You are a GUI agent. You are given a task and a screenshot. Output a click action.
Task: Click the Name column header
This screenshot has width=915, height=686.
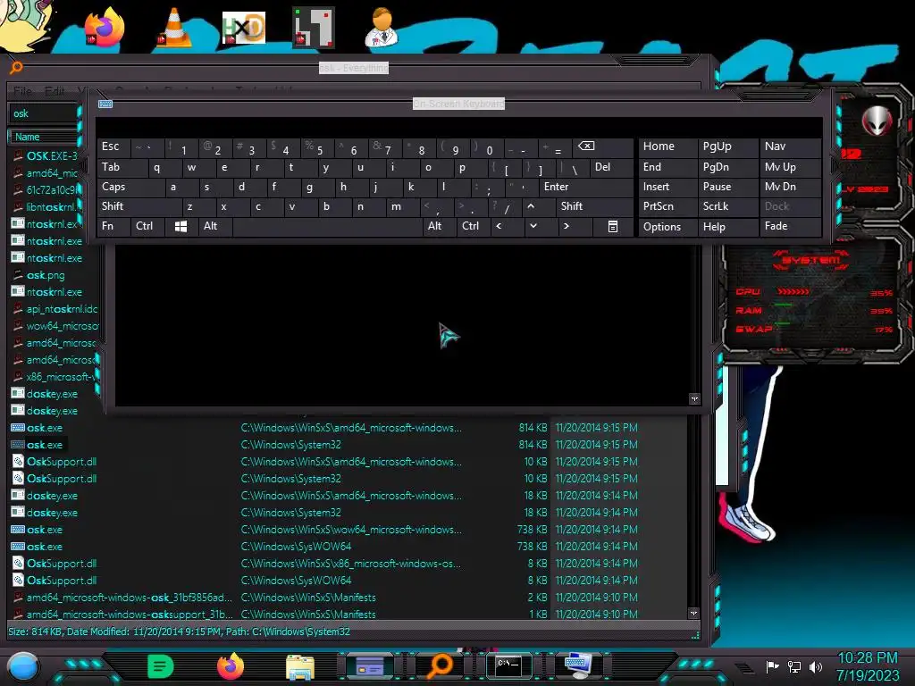[43, 137]
